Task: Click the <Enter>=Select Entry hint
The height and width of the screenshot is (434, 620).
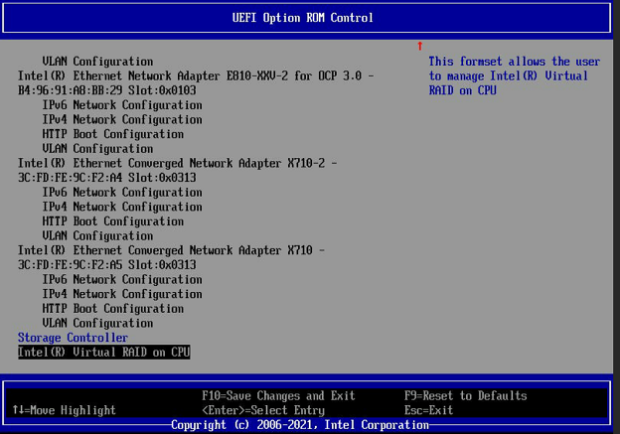Action: coord(263,410)
